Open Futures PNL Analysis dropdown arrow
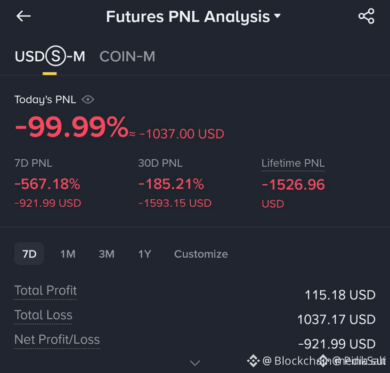390x373 pixels. pos(277,16)
